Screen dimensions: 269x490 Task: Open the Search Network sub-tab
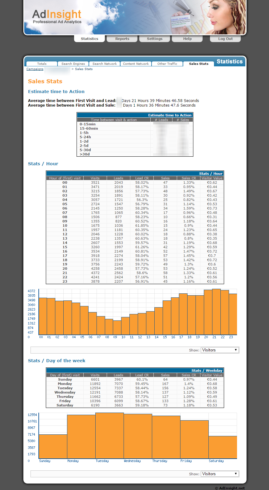pyautogui.click(x=105, y=64)
